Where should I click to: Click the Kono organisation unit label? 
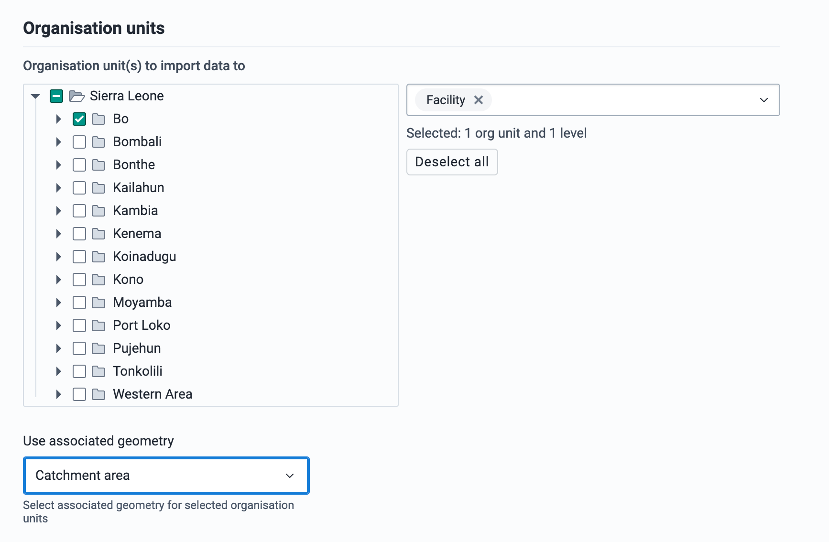coord(128,280)
